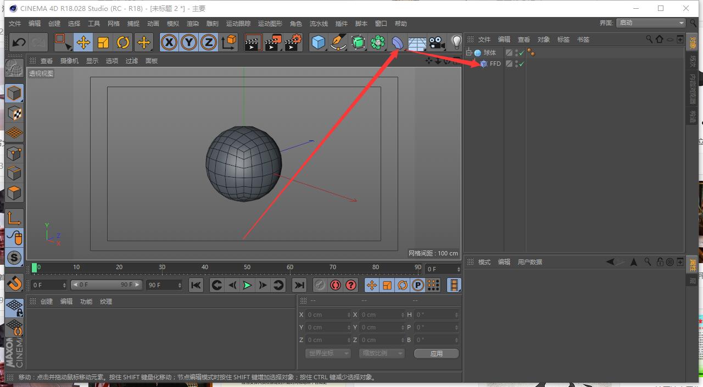
Task: Open the 界面 layout dropdown
Action: [x=651, y=23]
